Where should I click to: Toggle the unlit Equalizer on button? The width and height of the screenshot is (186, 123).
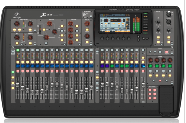pos(46,43)
